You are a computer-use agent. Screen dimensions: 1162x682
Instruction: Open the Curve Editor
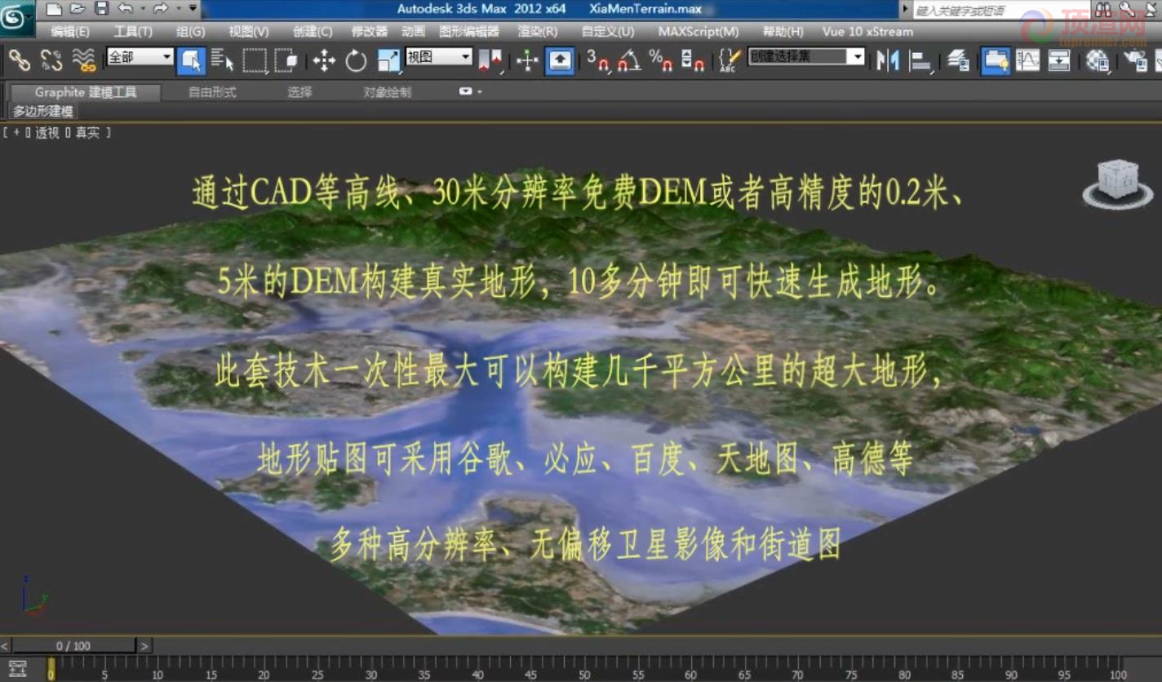tap(1027, 60)
